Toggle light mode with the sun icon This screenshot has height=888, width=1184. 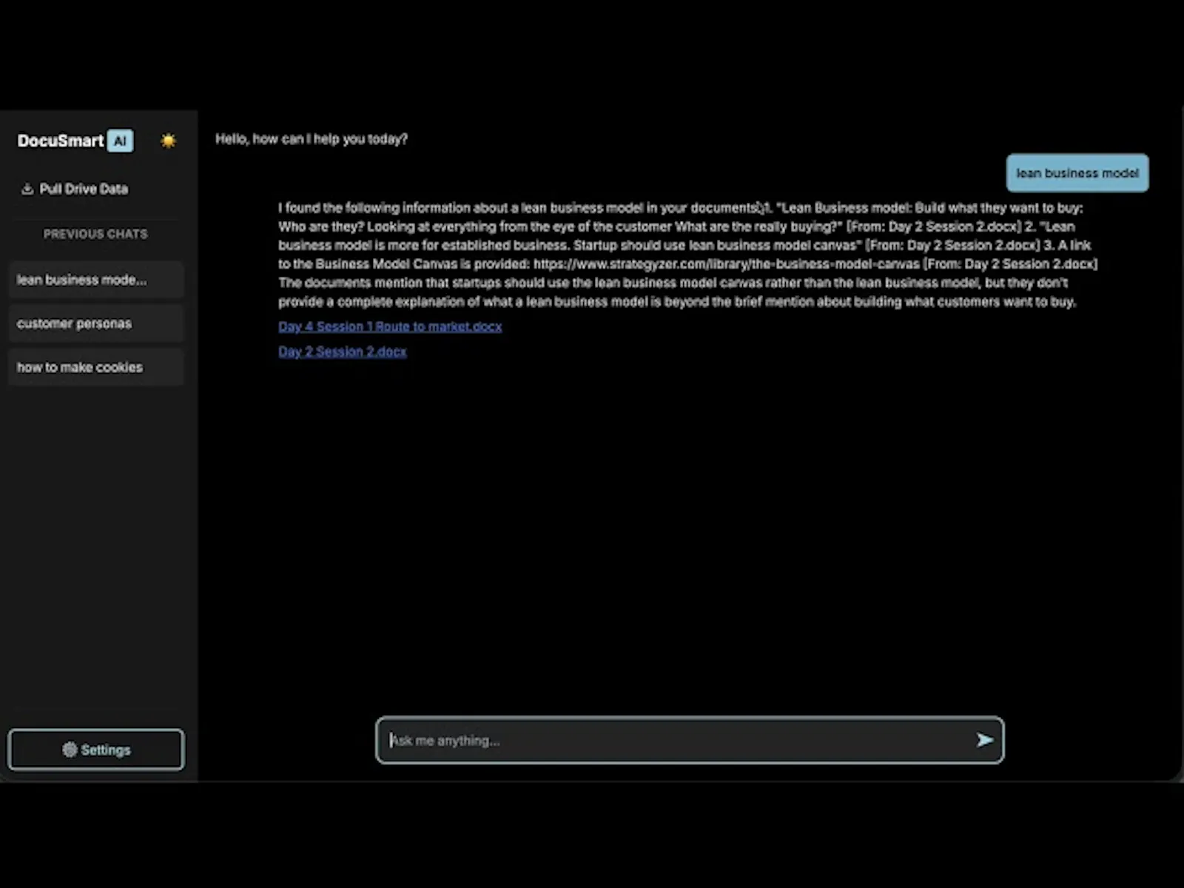click(169, 141)
